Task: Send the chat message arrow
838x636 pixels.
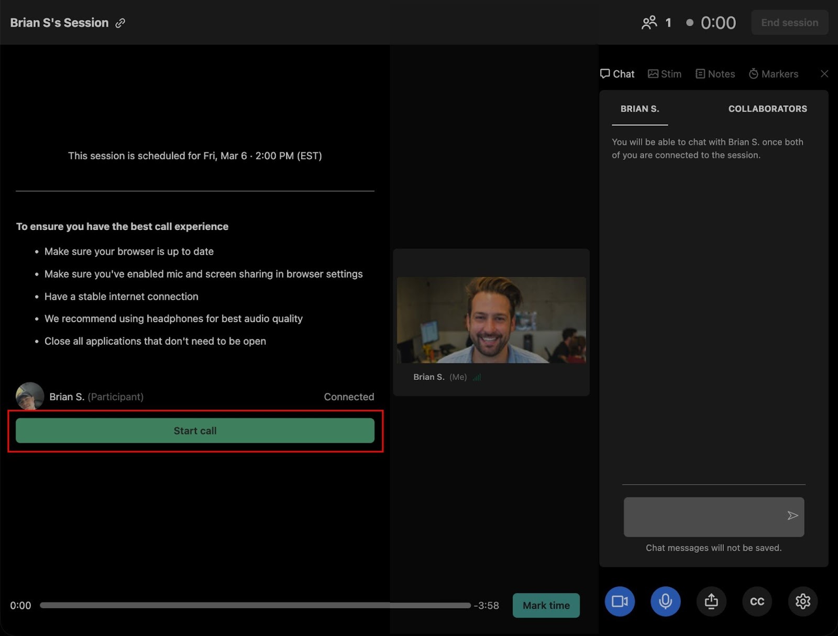Action: [792, 516]
